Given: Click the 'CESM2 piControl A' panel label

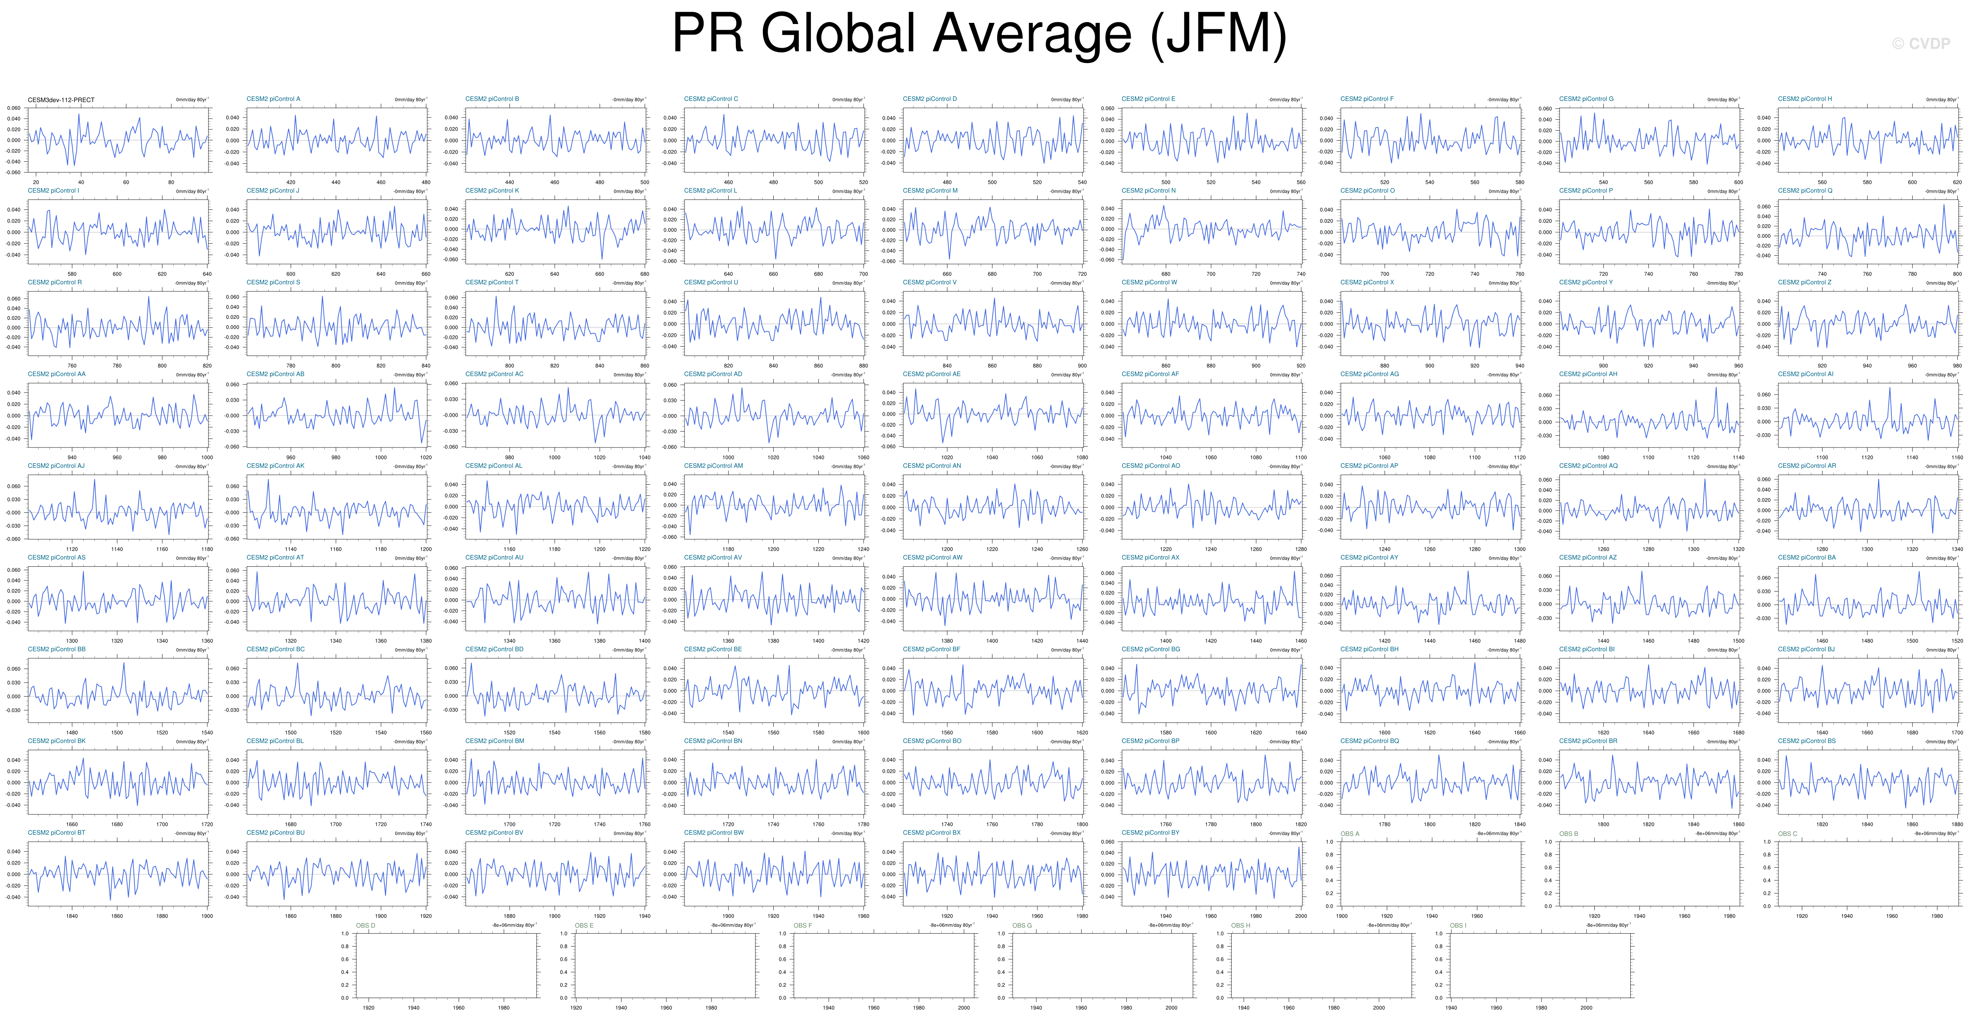Looking at the screenshot, I should 273,99.
